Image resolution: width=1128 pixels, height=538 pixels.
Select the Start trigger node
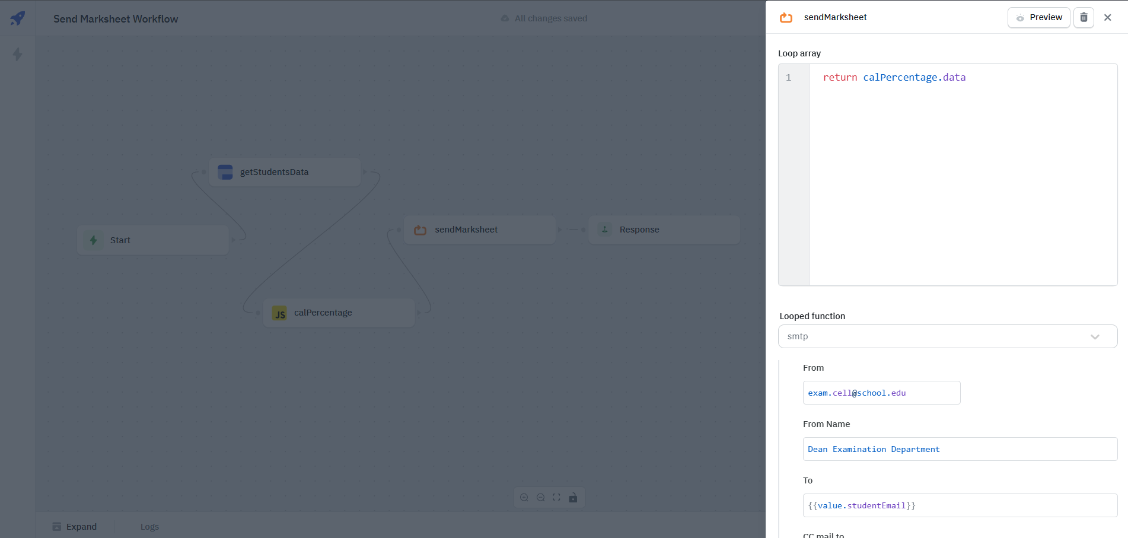click(x=152, y=240)
